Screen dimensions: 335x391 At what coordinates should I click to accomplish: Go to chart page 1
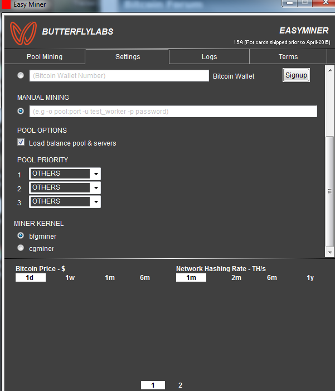tap(153, 385)
